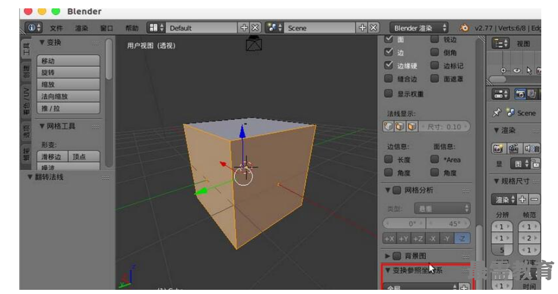The image size is (558, 294).
Task: Add a new scene with plus icon
Action: click(362, 27)
